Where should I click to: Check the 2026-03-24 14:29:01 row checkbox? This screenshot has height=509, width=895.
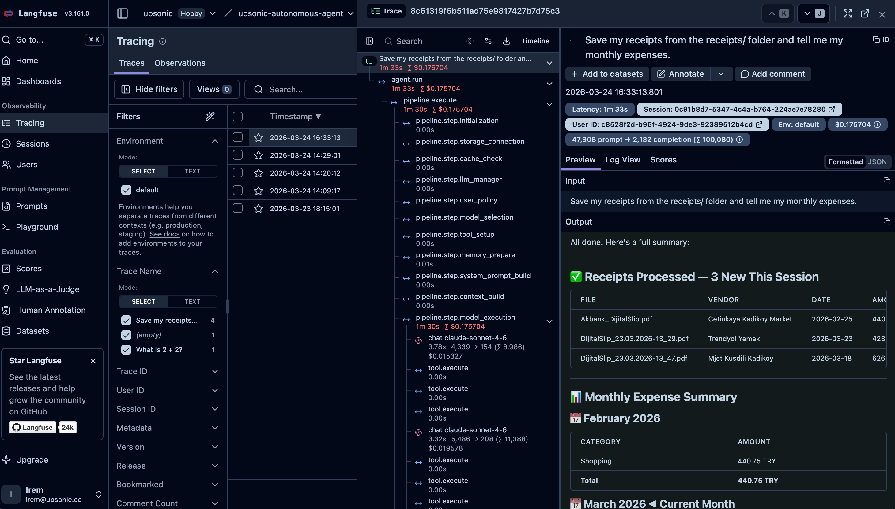(238, 155)
